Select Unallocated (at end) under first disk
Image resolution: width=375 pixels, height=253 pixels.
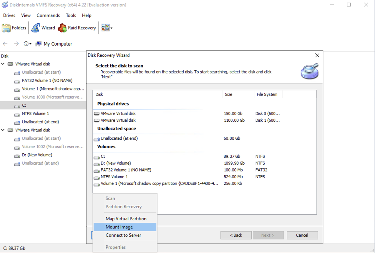coord(40,122)
